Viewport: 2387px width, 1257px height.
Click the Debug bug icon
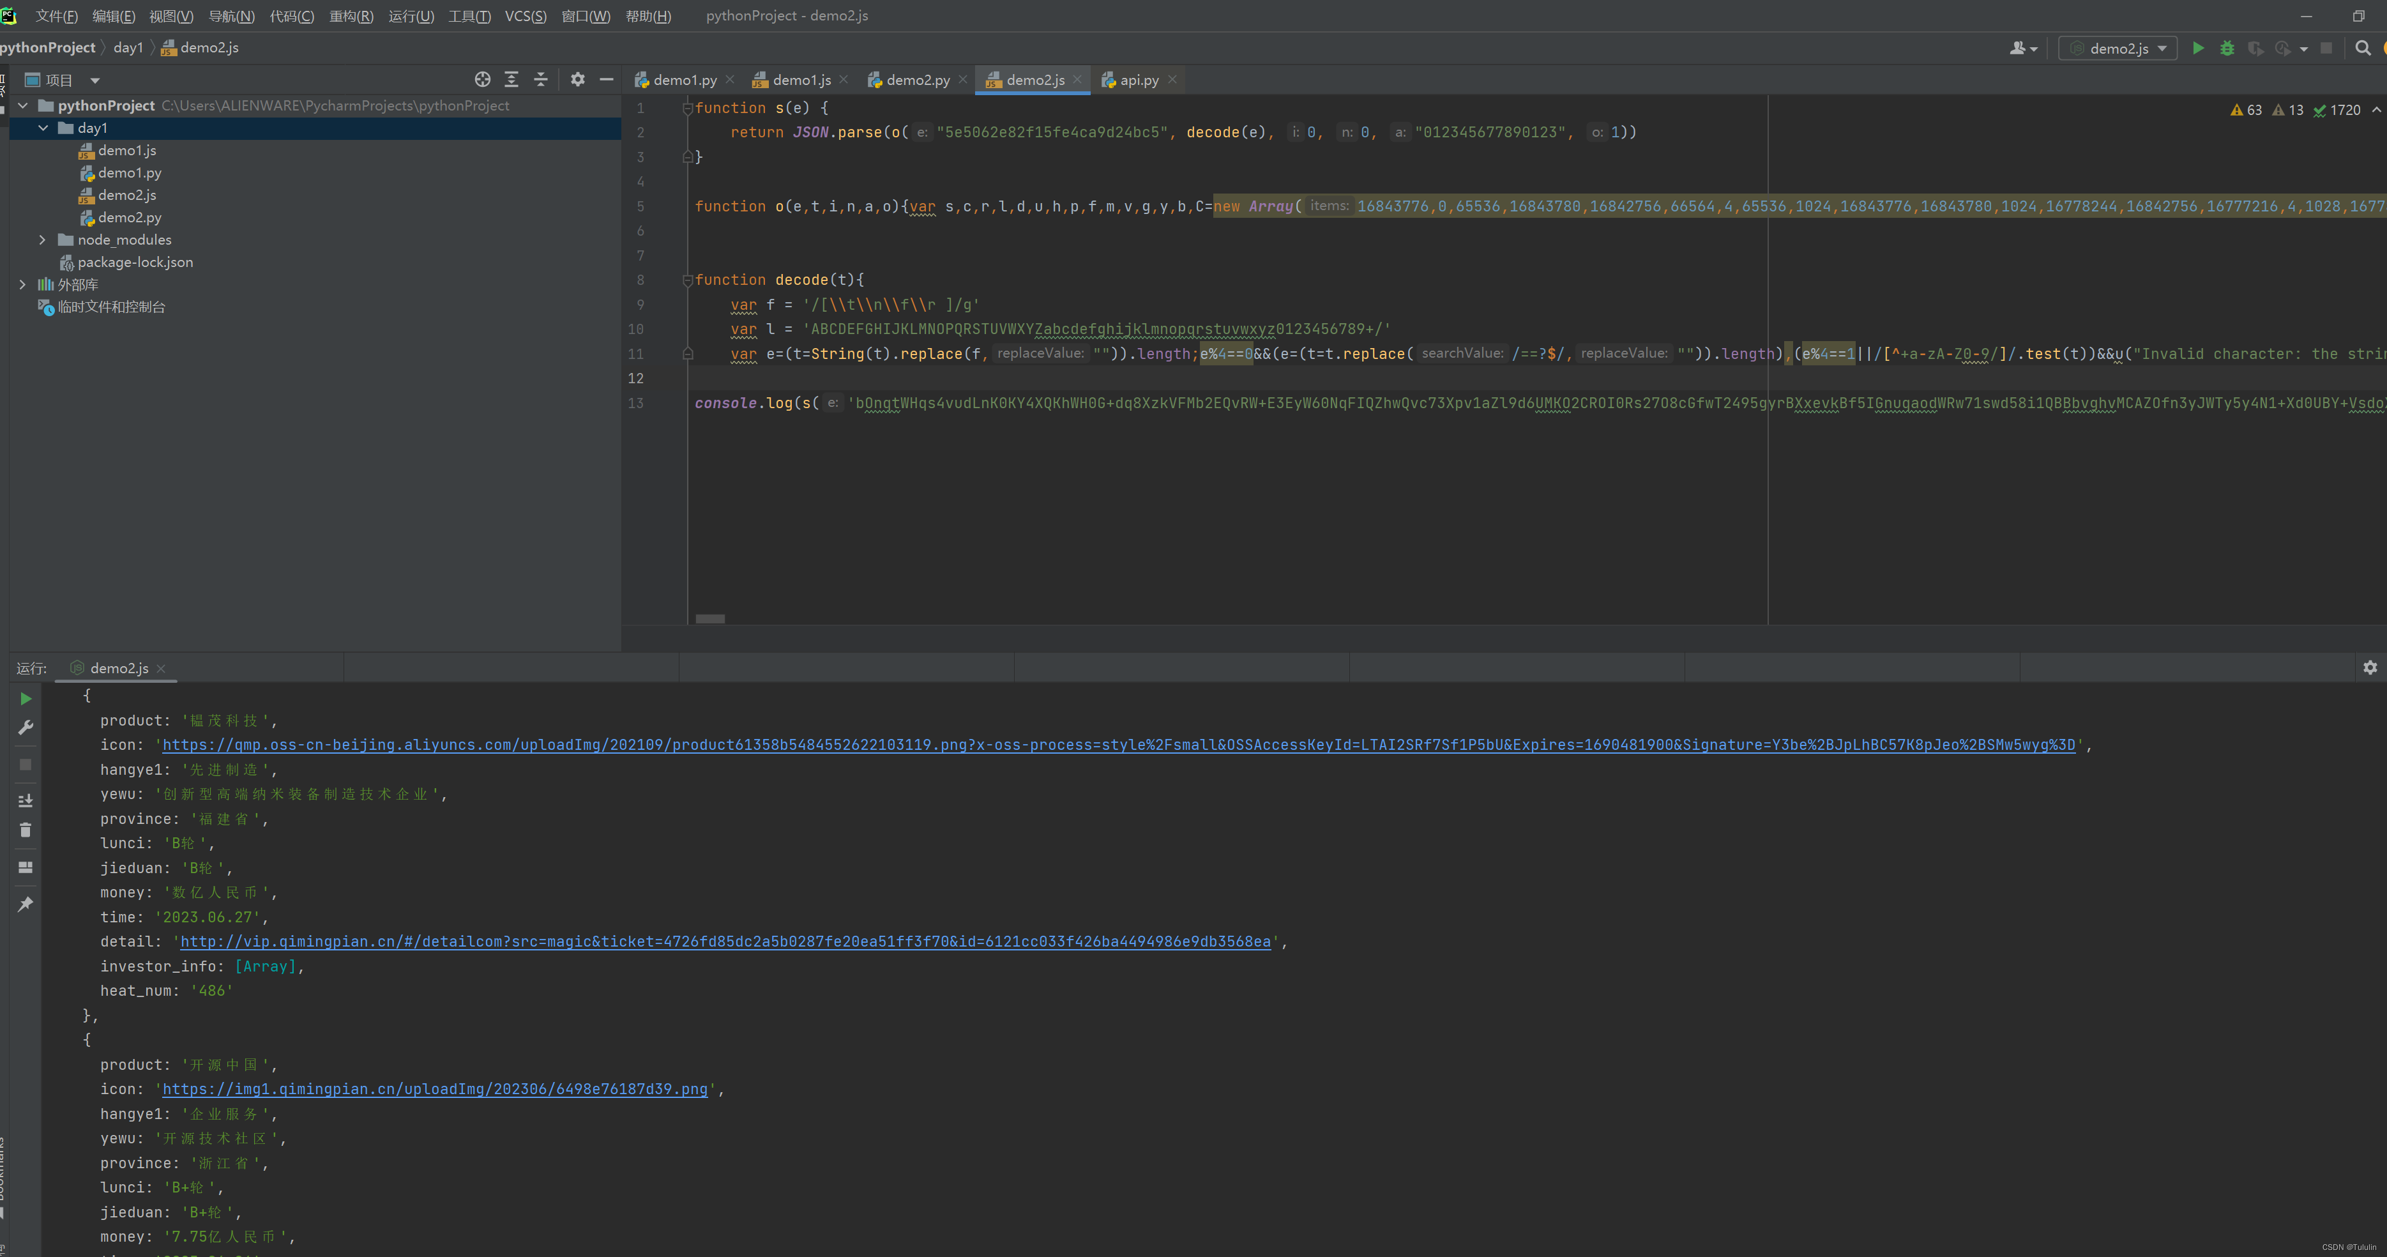pyautogui.click(x=2227, y=48)
